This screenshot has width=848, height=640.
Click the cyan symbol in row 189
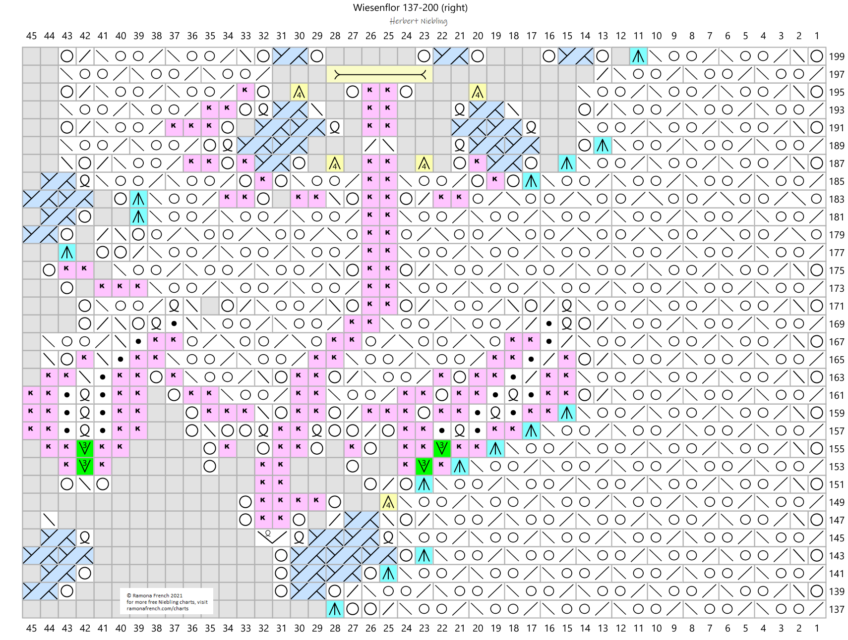tap(603, 146)
